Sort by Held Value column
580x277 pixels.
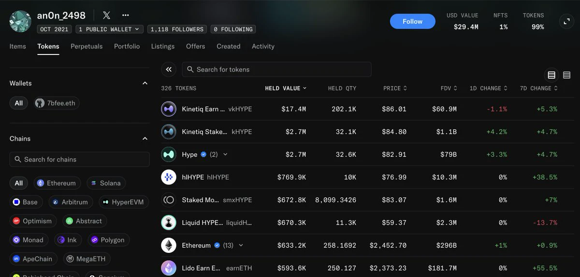click(286, 88)
